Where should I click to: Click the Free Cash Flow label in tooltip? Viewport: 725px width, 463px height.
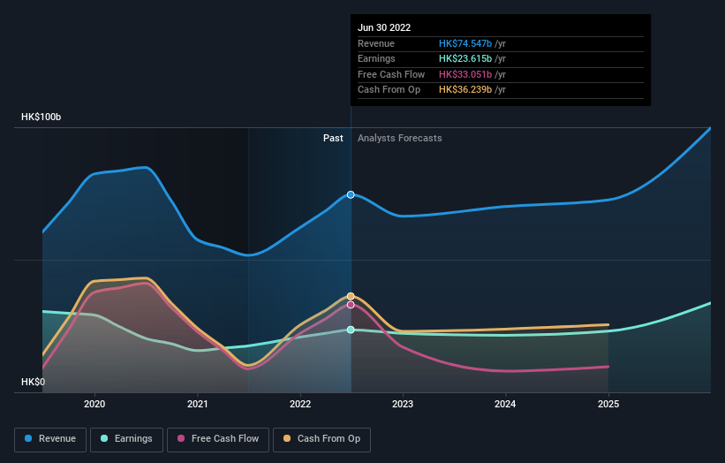pyautogui.click(x=391, y=74)
